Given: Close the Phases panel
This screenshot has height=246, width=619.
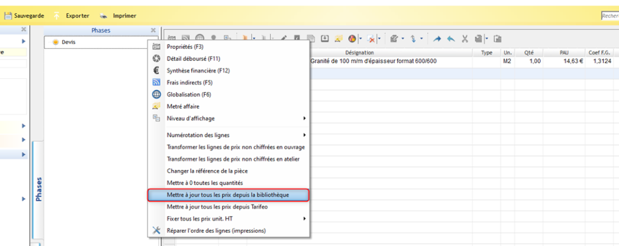Looking at the screenshot, I should pyautogui.click(x=153, y=30).
